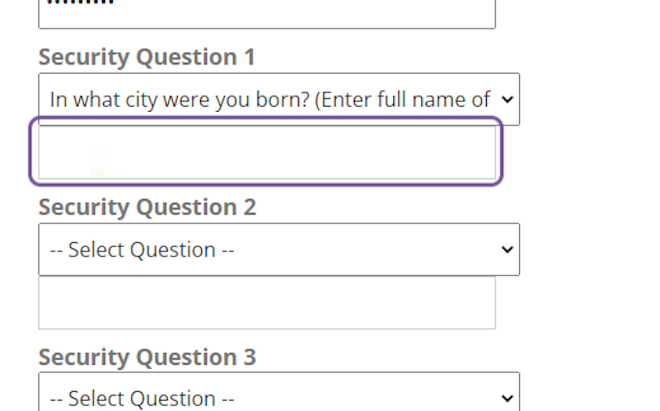
Task: Click the empty answer input for the first question
Action: pyautogui.click(x=267, y=152)
